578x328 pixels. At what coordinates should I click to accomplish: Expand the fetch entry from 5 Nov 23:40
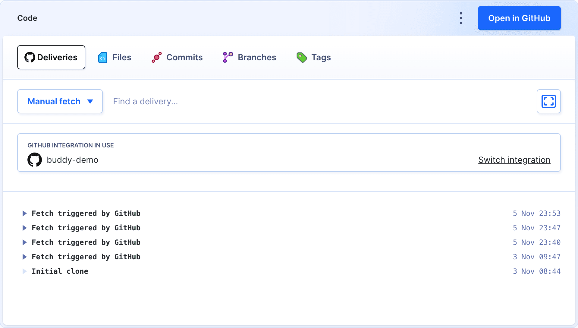pyautogui.click(x=25, y=242)
